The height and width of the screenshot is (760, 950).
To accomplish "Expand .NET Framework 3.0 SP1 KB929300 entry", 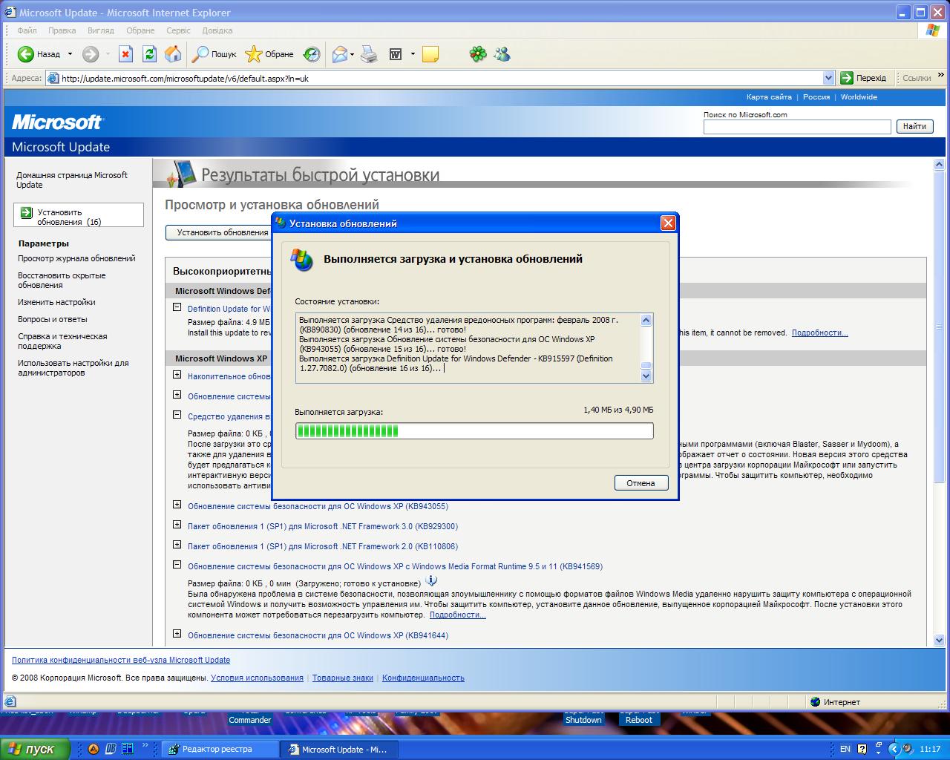I will click(x=177, y=525).
